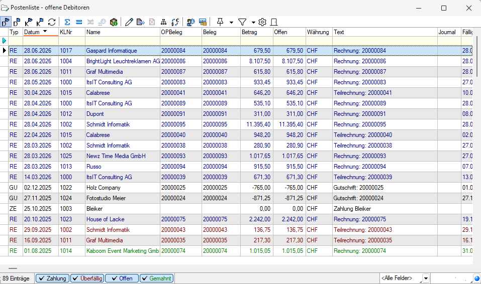Image resolution: width=481 pixels, height=284 pixels.
Task: Click the hierarchy structure icon
Action: pyautogui.click(x=163, y=22)
